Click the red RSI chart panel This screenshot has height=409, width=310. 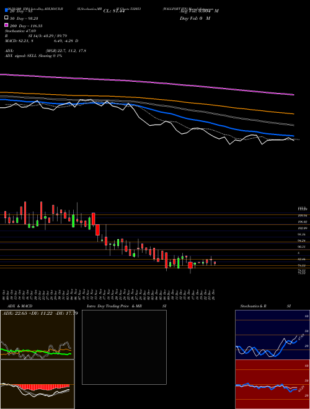(x=272, y=384)
